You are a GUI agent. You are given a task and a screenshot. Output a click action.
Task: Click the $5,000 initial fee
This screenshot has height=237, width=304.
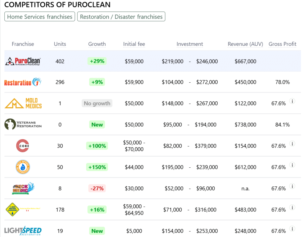coord(134,231)
